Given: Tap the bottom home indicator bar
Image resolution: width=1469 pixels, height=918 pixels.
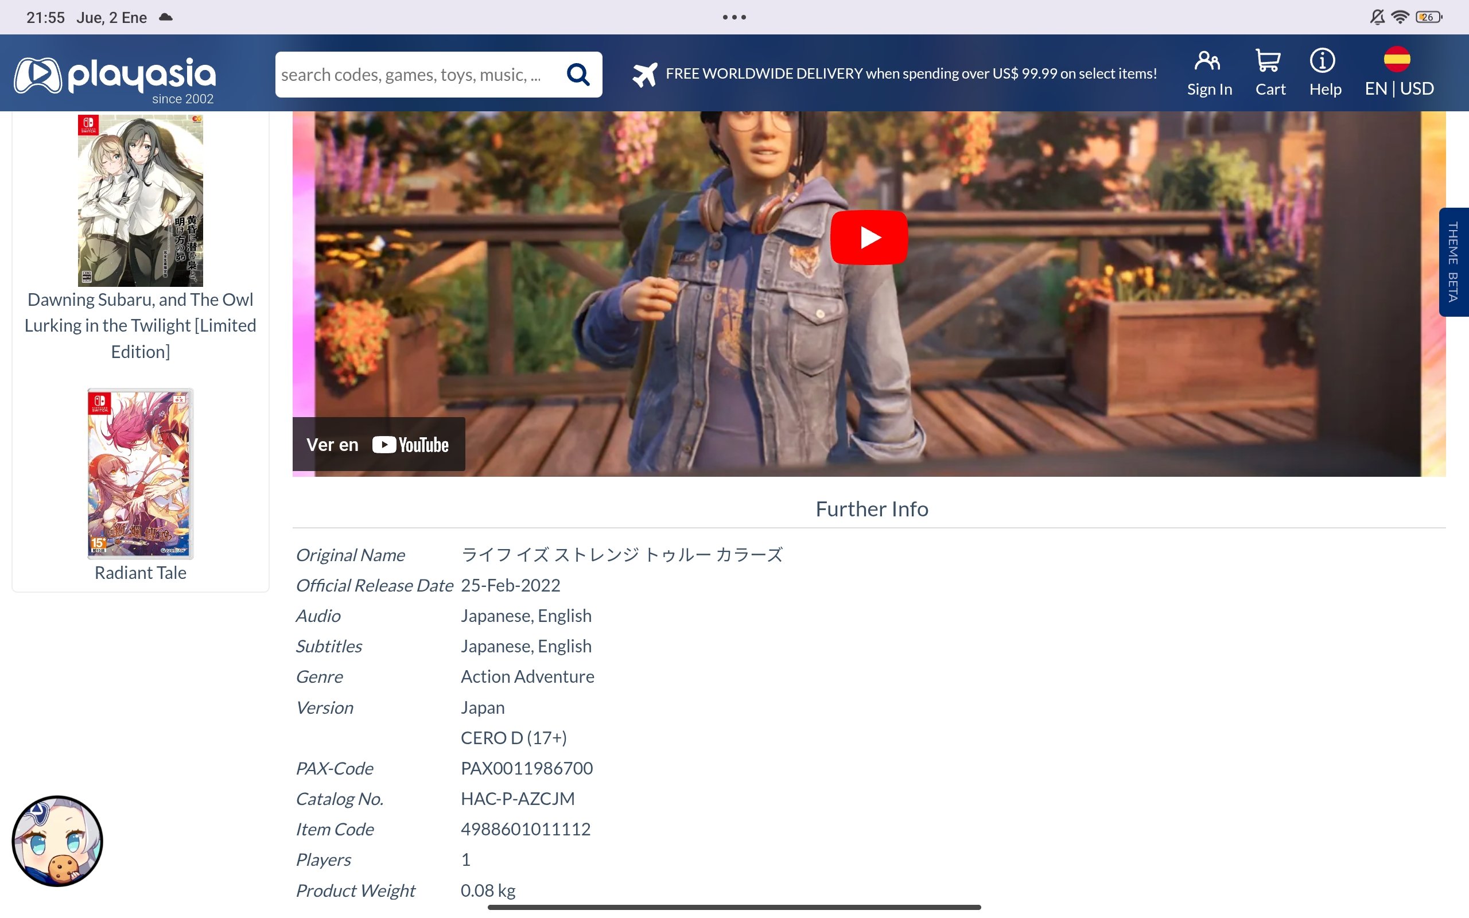Looking at the screenshot, I should [734, 907].
